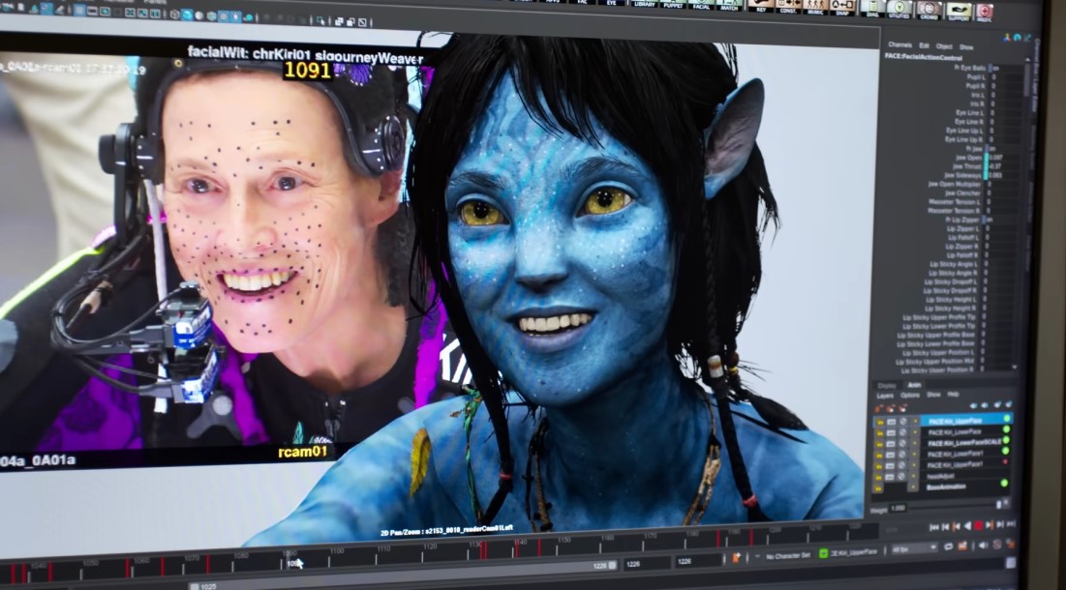Toggle green status of FACE:Kiri_LowerFace layer
This screenshot has height=590, width=1066.
pos(1006,431)
